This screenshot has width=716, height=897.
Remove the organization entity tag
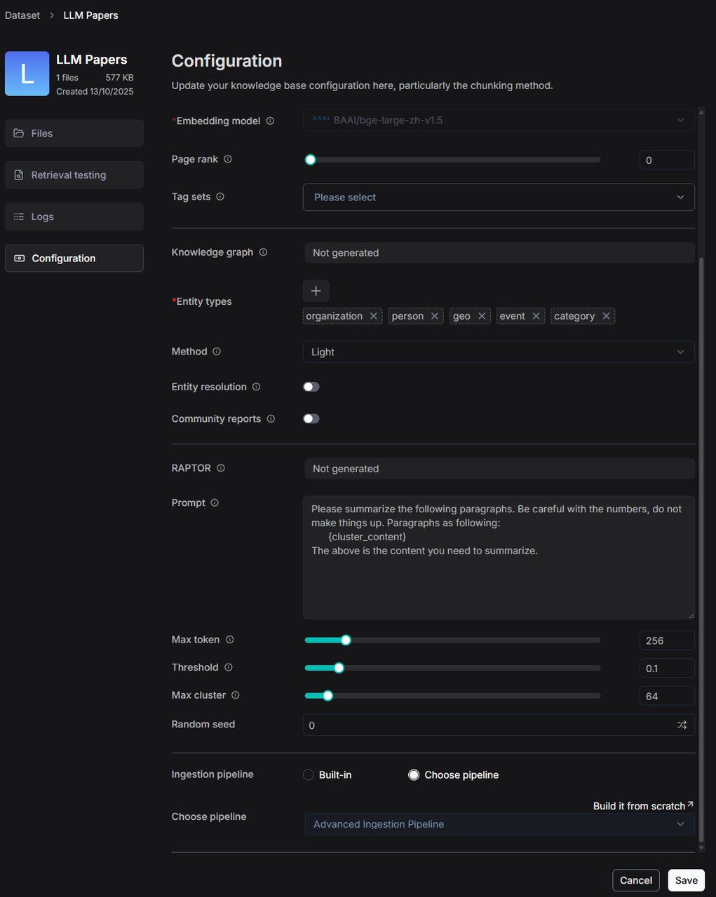[374, 316]
